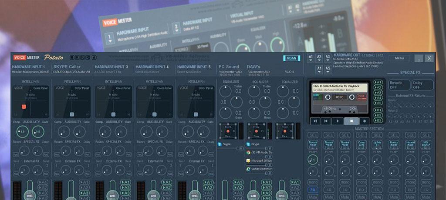Click the Internet Explorer app icon

(x=248, y=169)
